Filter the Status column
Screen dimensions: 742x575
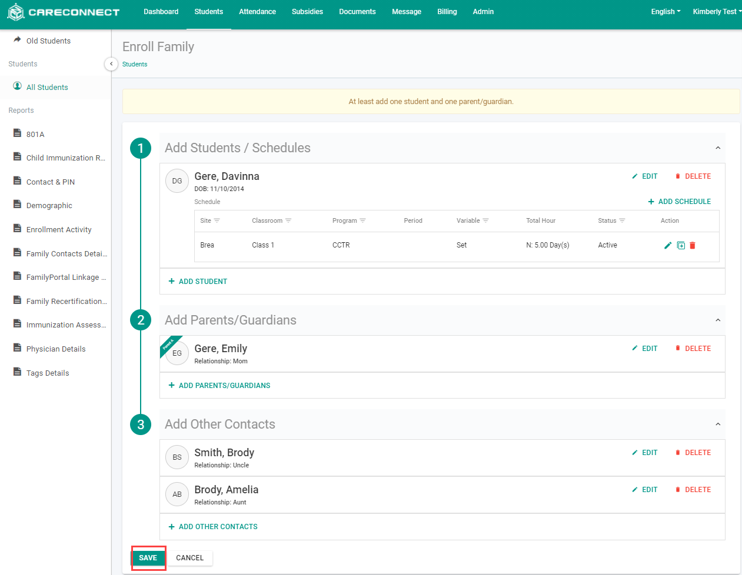[622, 221]
